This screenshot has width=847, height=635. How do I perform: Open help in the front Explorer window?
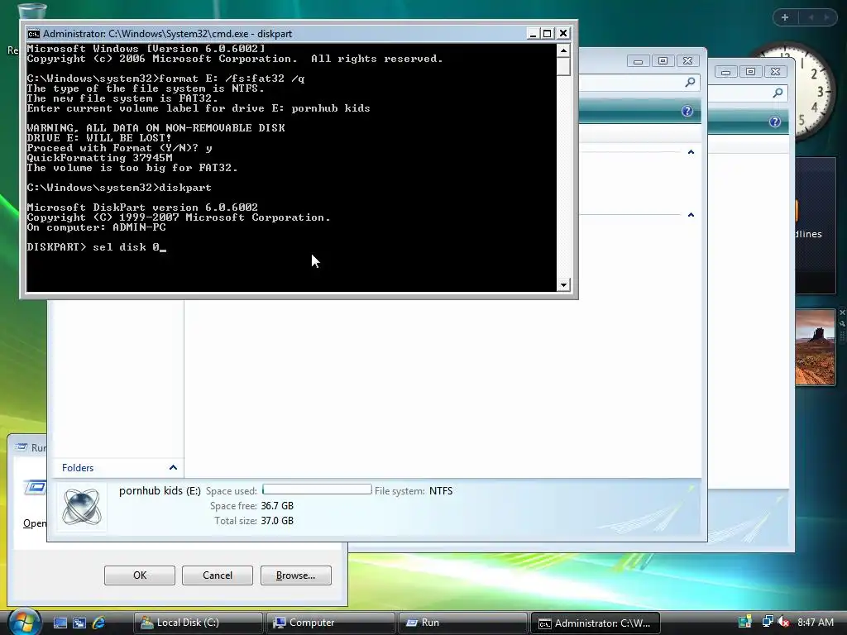[x=687, y=112]
